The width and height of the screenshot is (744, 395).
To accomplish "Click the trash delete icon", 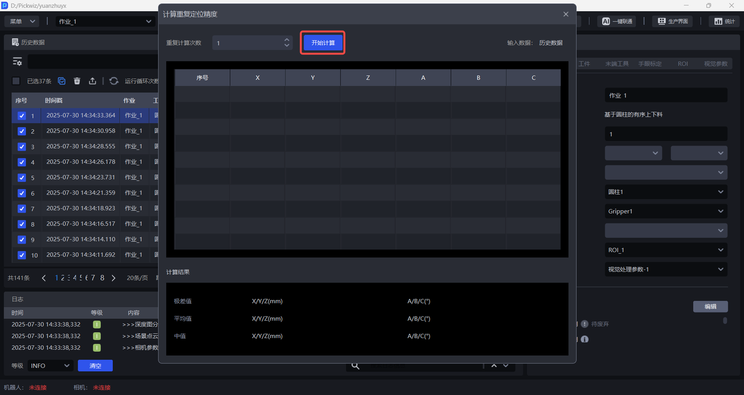I will tap(77, 81).
